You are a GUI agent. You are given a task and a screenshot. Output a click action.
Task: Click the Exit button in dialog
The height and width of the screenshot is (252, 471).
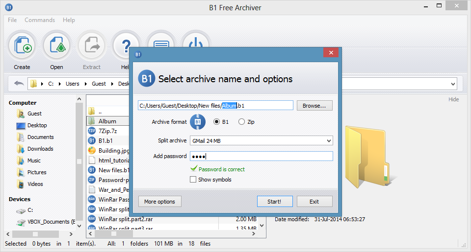(314, 202)
